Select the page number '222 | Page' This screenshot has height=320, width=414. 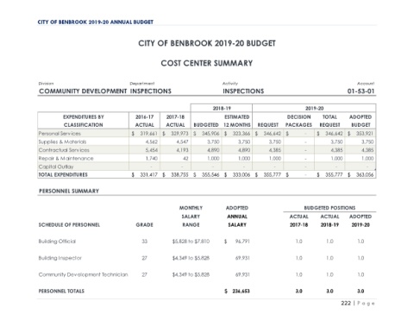coord(358,304)
